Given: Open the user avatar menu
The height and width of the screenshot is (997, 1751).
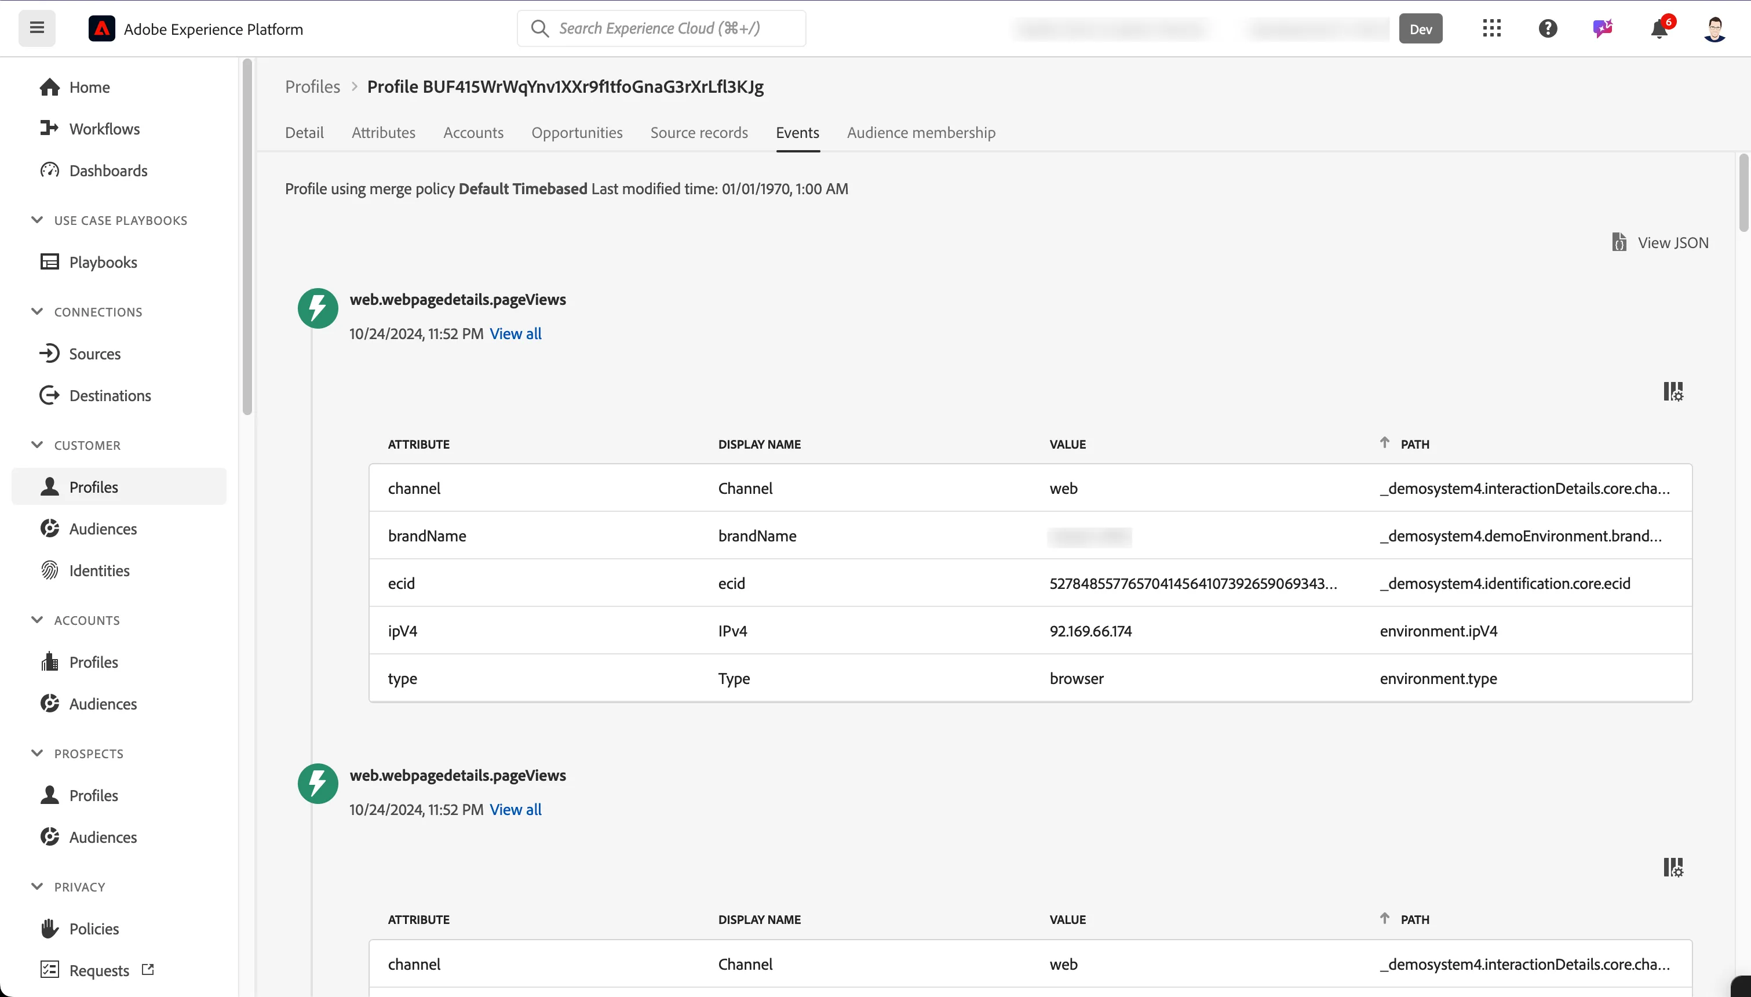Looking at the screenshot, I should pos(1714,28).
